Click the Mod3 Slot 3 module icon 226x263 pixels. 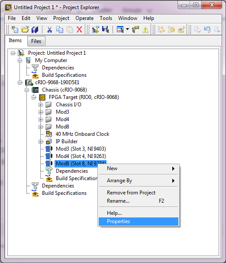(49, 149)
